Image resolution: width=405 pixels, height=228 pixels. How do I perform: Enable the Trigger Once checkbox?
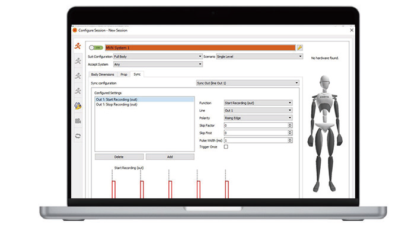click(226, 147)
